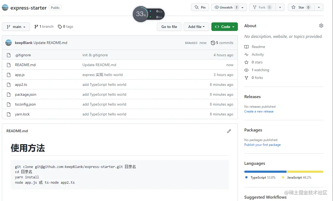Click the Fork button
Viewport: 333px width, 201px height.
pos(262,7)
